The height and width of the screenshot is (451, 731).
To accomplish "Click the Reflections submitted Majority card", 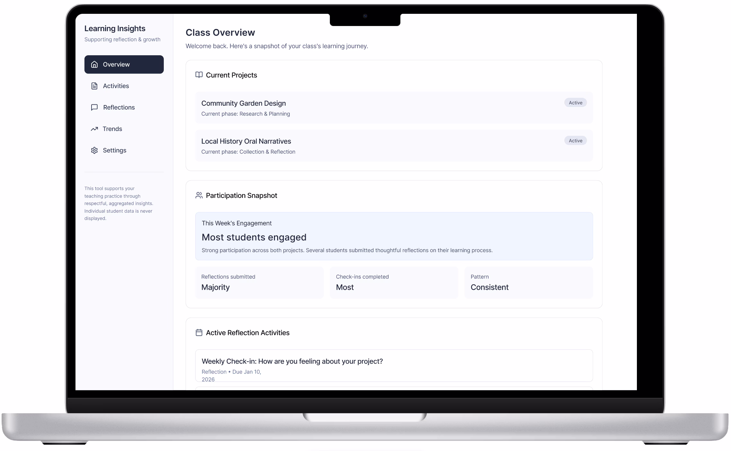I will point(260,282).
